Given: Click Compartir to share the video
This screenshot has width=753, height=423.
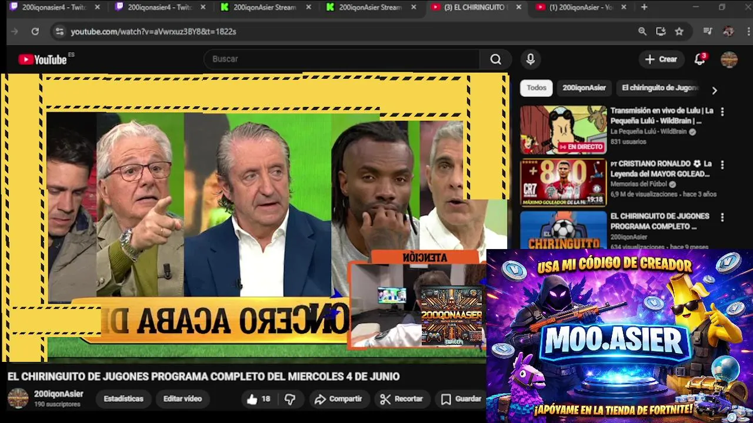Looking at the screenshot, I should 338,399.
